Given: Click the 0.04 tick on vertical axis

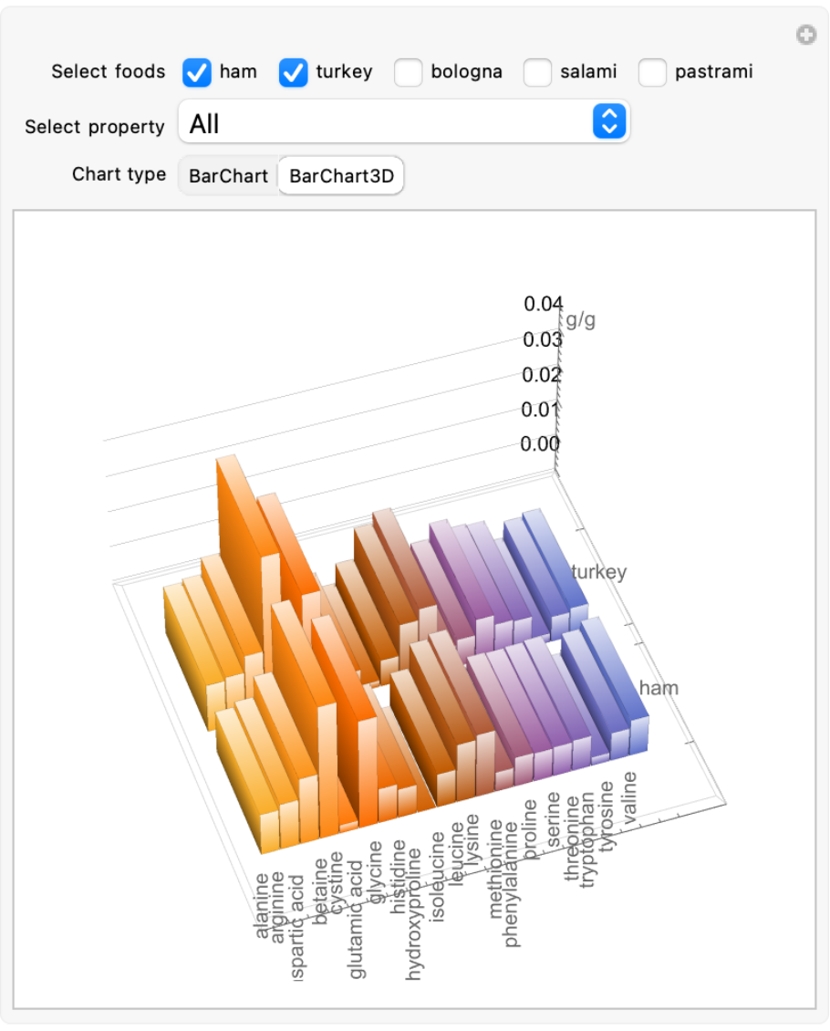Looking at the screenshot, I should [543, 305].
